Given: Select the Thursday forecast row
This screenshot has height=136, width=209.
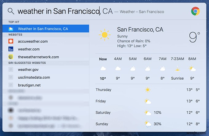Looking at the screenshot, I should 148,90.
